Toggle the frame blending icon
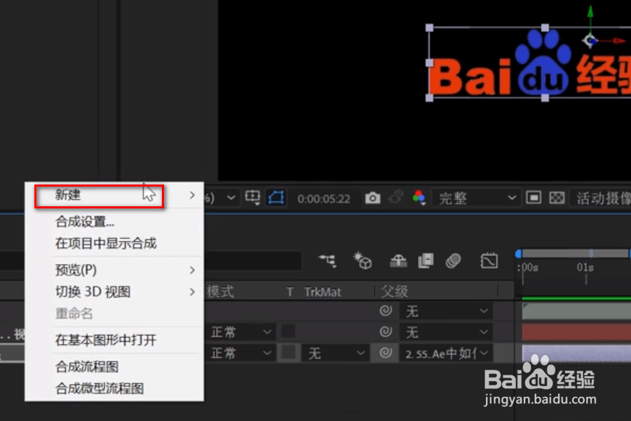 click(x=426, y=260)
